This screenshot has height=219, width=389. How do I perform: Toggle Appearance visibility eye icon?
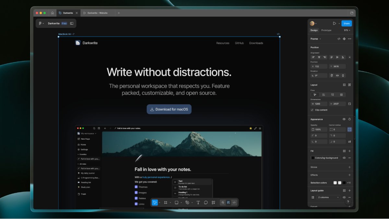point(344,119)
